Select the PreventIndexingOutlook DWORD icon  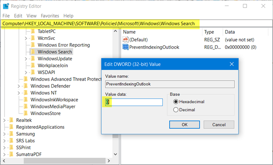pos(126,47)
